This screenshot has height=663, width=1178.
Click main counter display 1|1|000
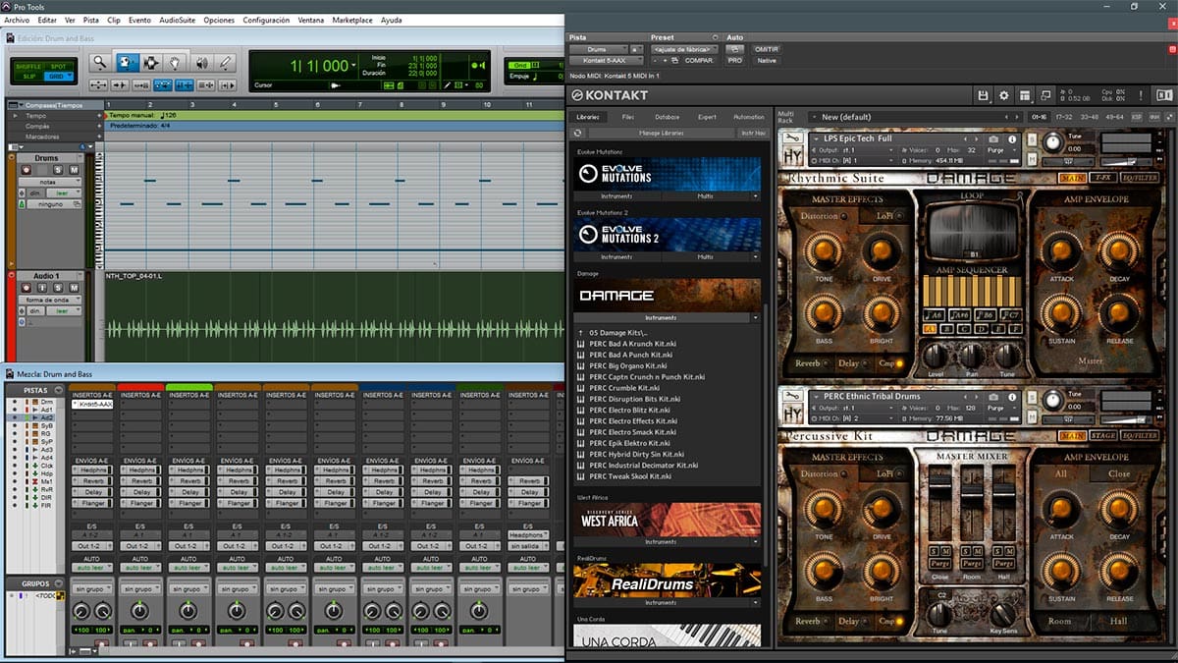(321, 66)
